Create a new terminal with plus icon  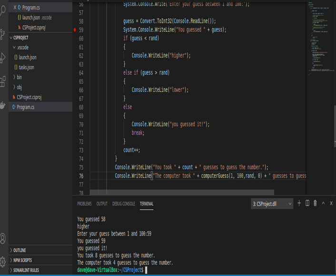point(299,204)
